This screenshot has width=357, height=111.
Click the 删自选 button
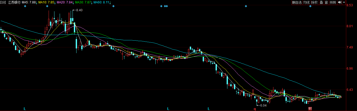click(x=297, y=2)
